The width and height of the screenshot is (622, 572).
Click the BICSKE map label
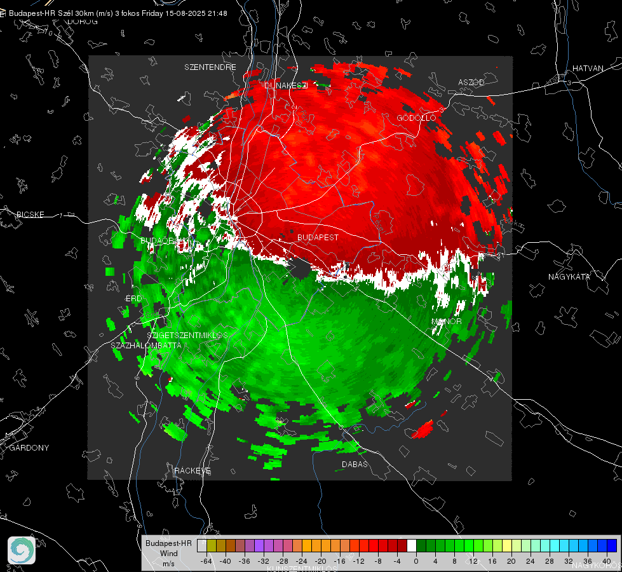pyautogui.click(x=30, y=215)
